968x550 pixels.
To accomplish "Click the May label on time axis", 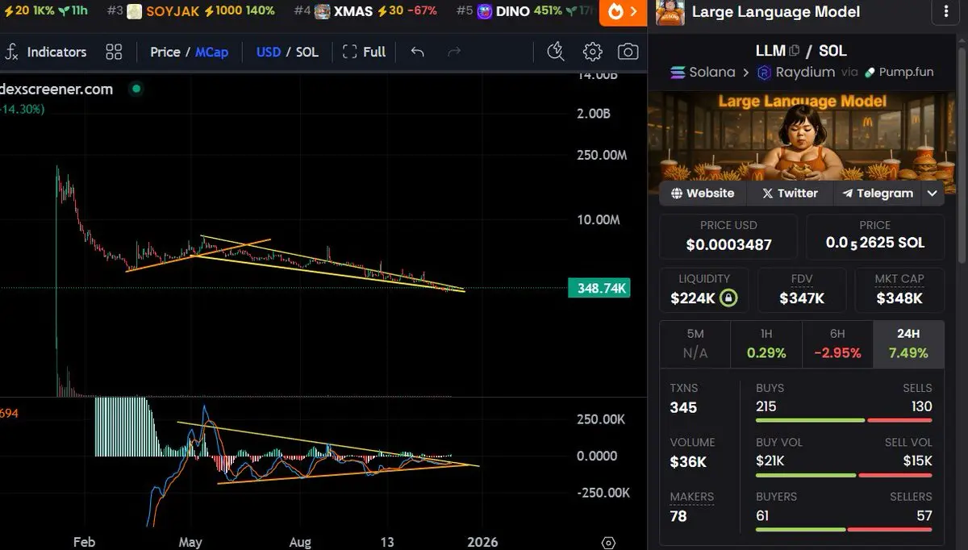I will [x=190, y=542].
